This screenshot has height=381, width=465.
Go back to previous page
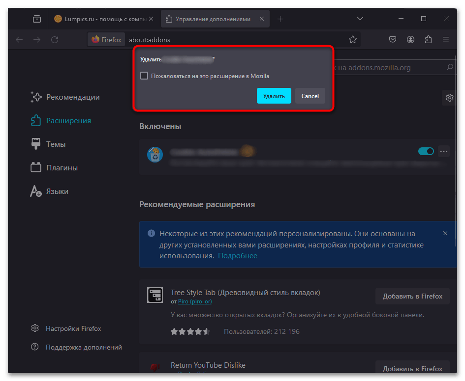coord(19,39)
